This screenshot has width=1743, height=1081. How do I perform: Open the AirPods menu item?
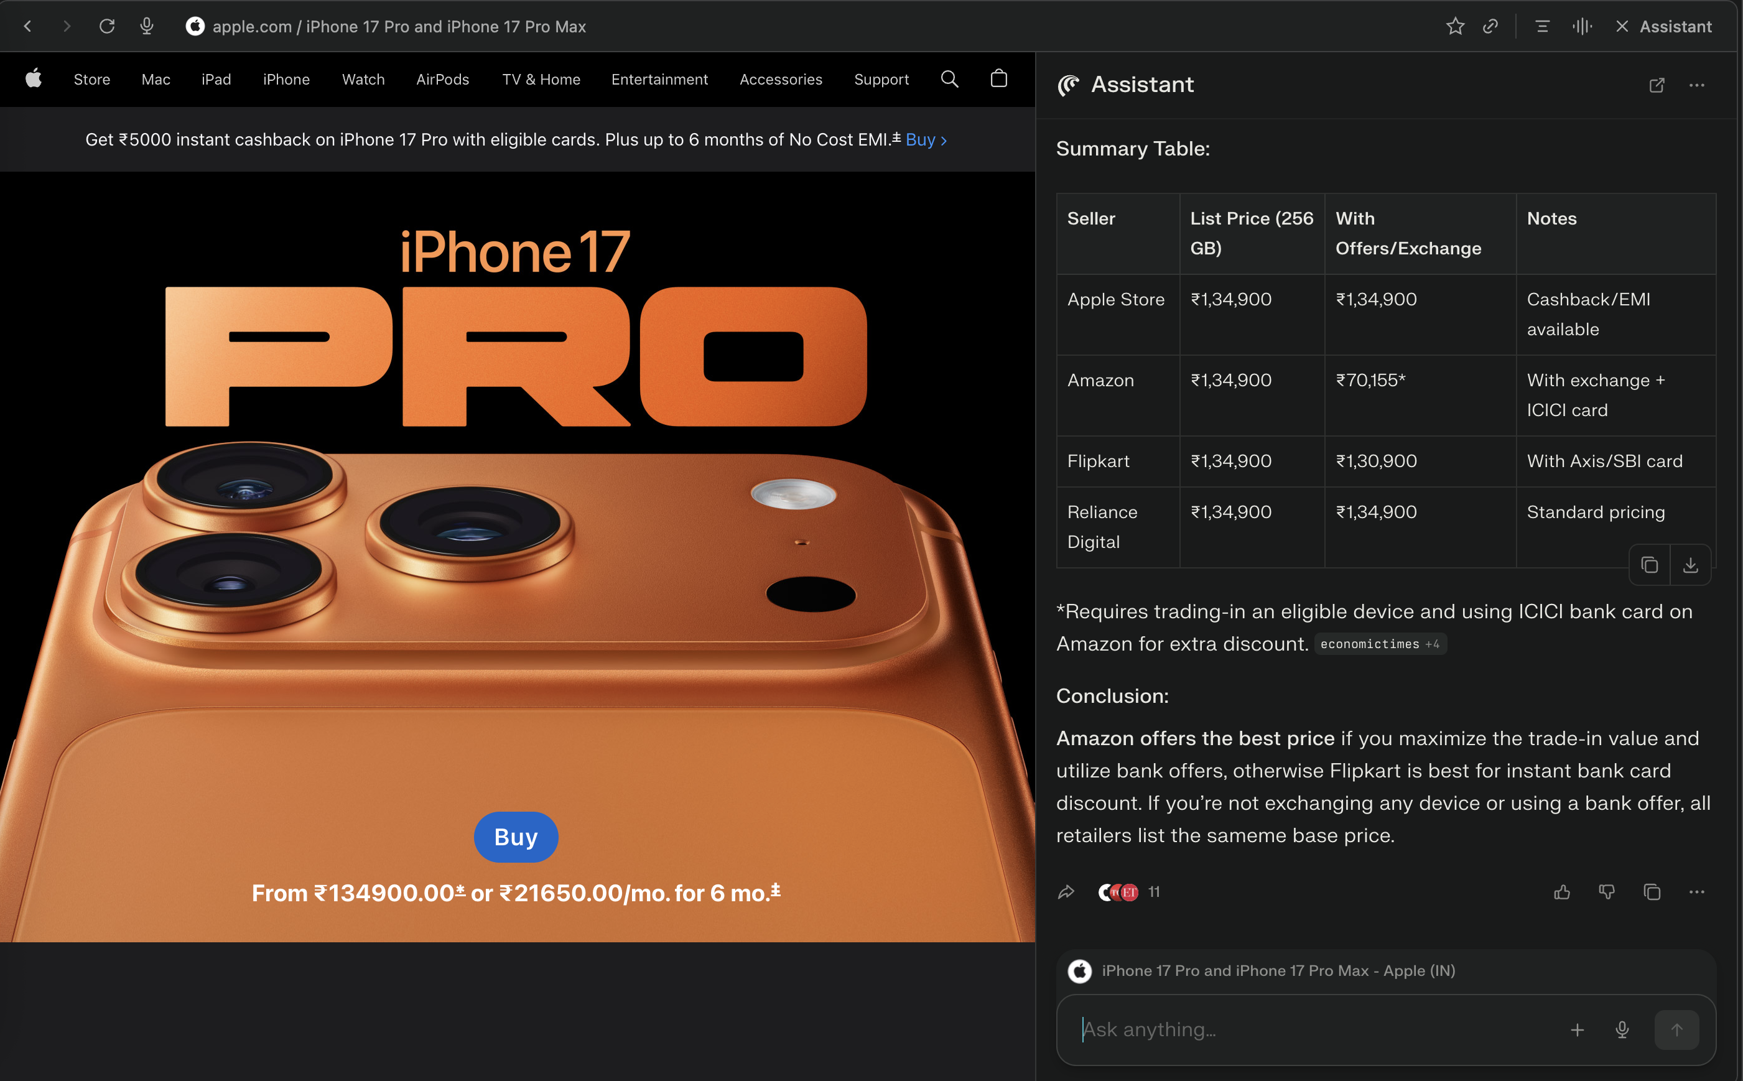[x=442, y=78]
